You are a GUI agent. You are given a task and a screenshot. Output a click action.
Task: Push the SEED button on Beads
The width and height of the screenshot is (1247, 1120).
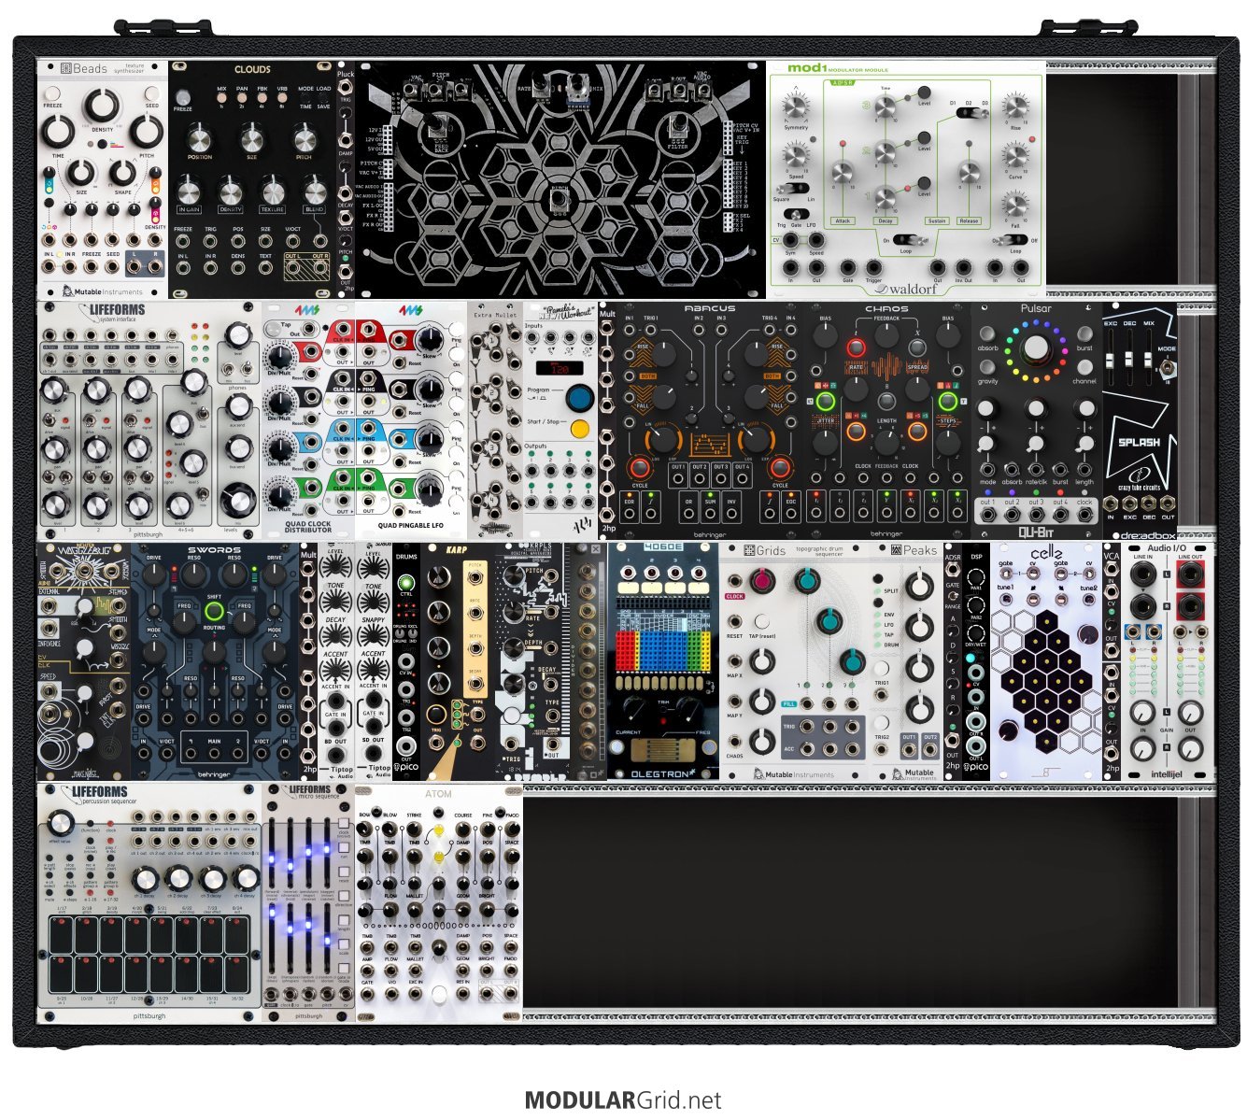tap(152, 95)
